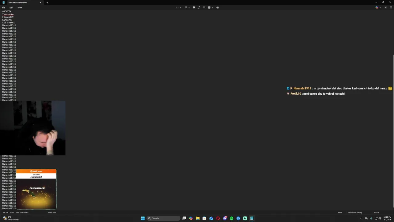The width and height of the screenshot is (394, 222).
Task: Open Copilot from the taskbar
Action: point(191,218)
